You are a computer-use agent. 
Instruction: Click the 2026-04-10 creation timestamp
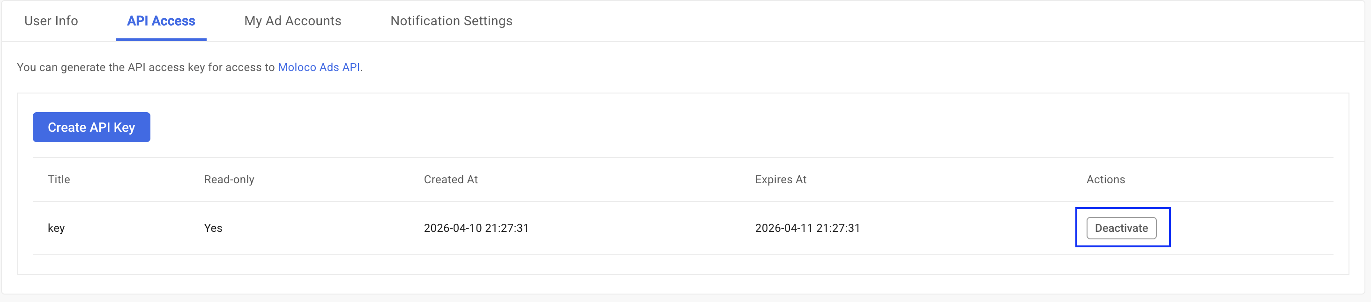tap(477, 228)
